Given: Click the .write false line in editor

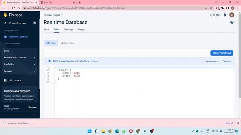Looking at the screenshot, I should pyautogui.click(x=70, y=76).
